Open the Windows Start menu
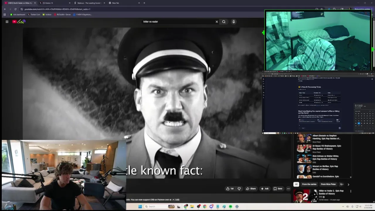 coord(140,207)
